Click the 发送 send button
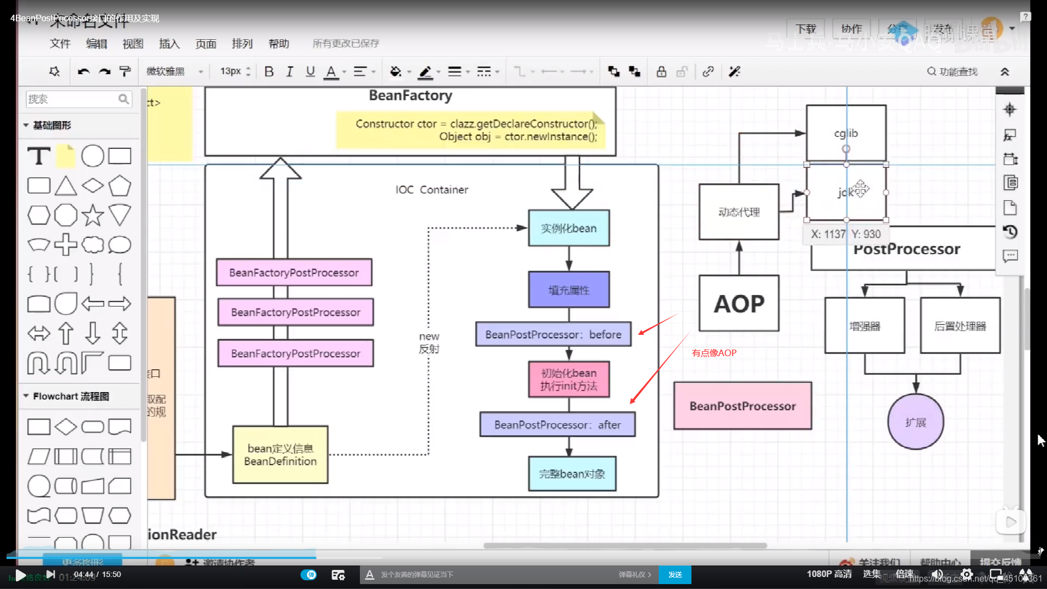This screenshot has height=589, width=1047. coord(675,574)
